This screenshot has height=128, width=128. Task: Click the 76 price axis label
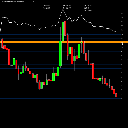[122, 69]
